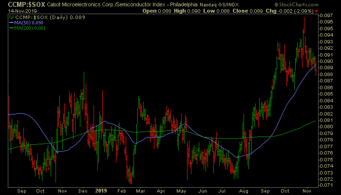Click the CCMP:$SOX ticker title

[x=26, y=4]
